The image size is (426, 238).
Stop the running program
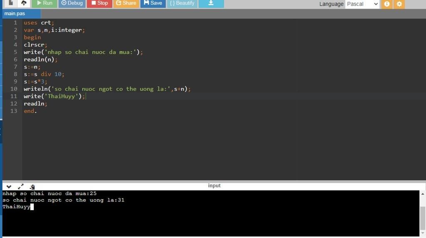point(99,3)
